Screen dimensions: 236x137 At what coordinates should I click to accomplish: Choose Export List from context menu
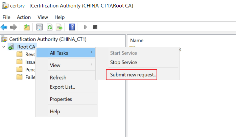tap(63, 87)
